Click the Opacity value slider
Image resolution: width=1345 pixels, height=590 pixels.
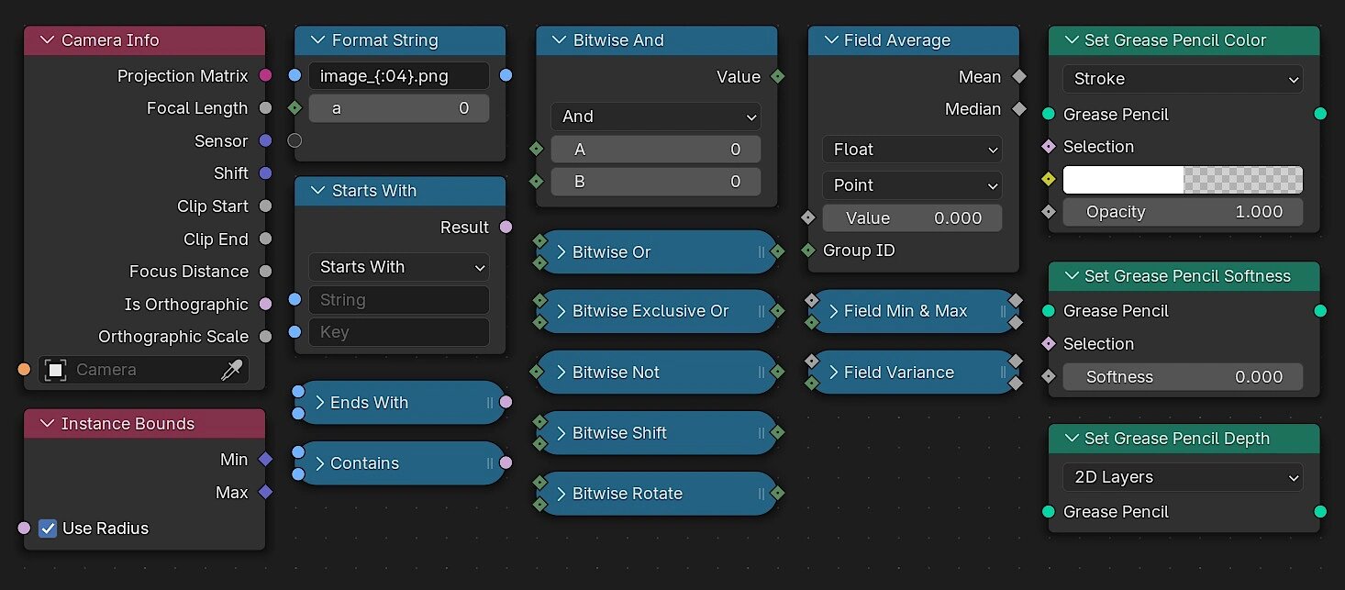1183,212
